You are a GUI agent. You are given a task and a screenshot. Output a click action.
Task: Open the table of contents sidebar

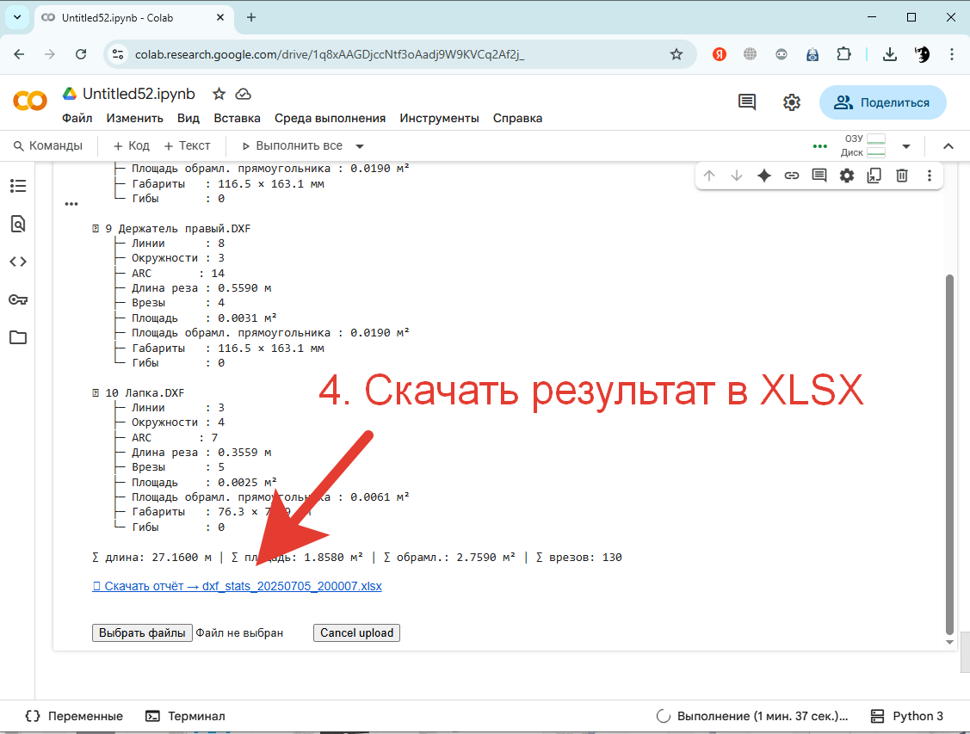18,185
